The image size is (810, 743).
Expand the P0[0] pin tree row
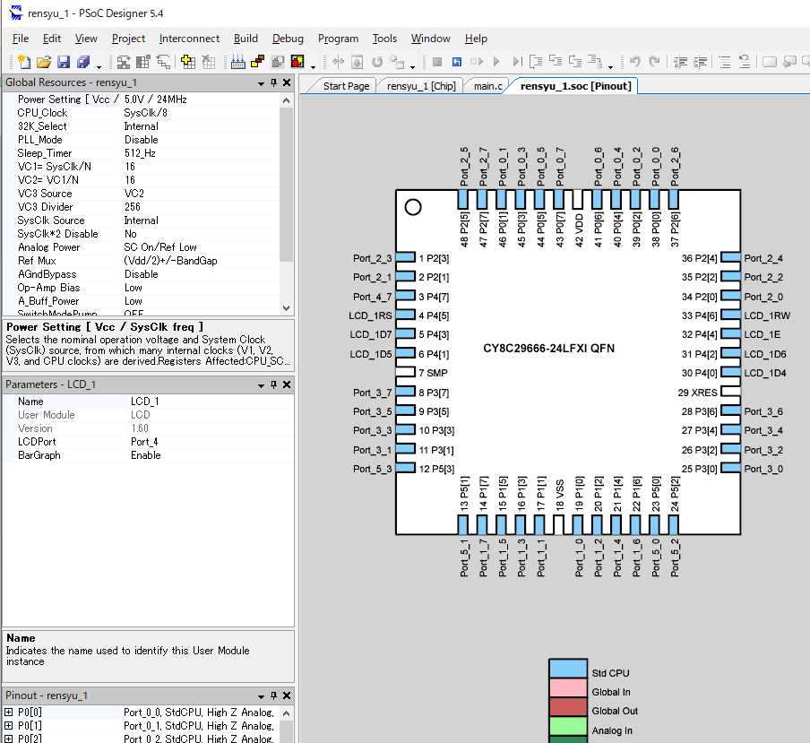tap(9, 713)
